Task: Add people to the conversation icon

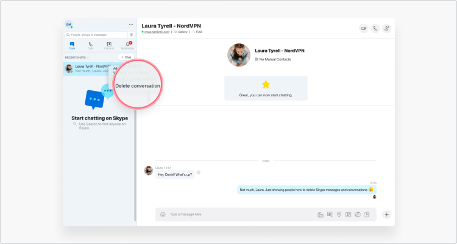Action: 386,28
